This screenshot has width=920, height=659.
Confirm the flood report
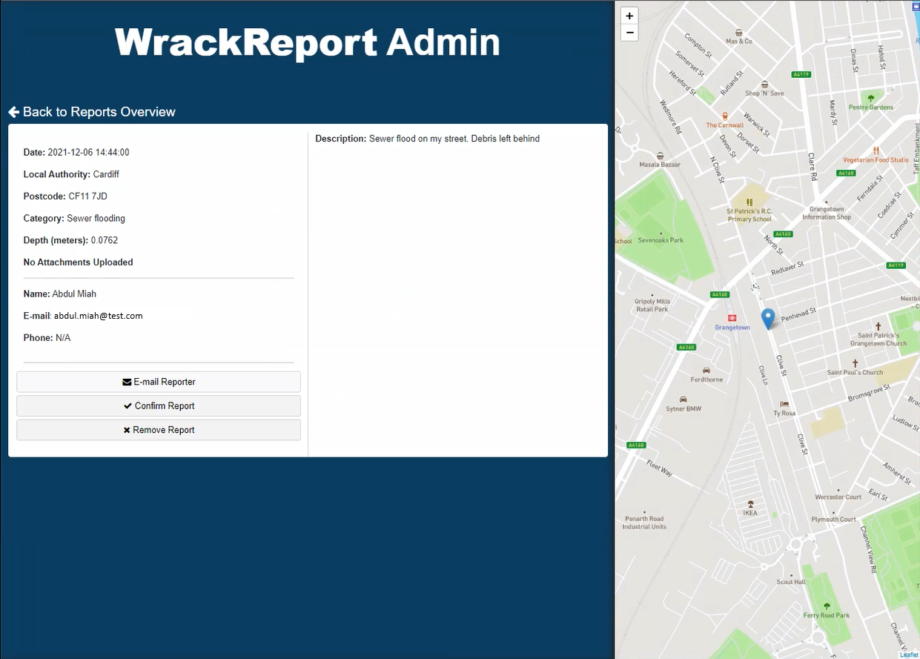click(159, 406)
